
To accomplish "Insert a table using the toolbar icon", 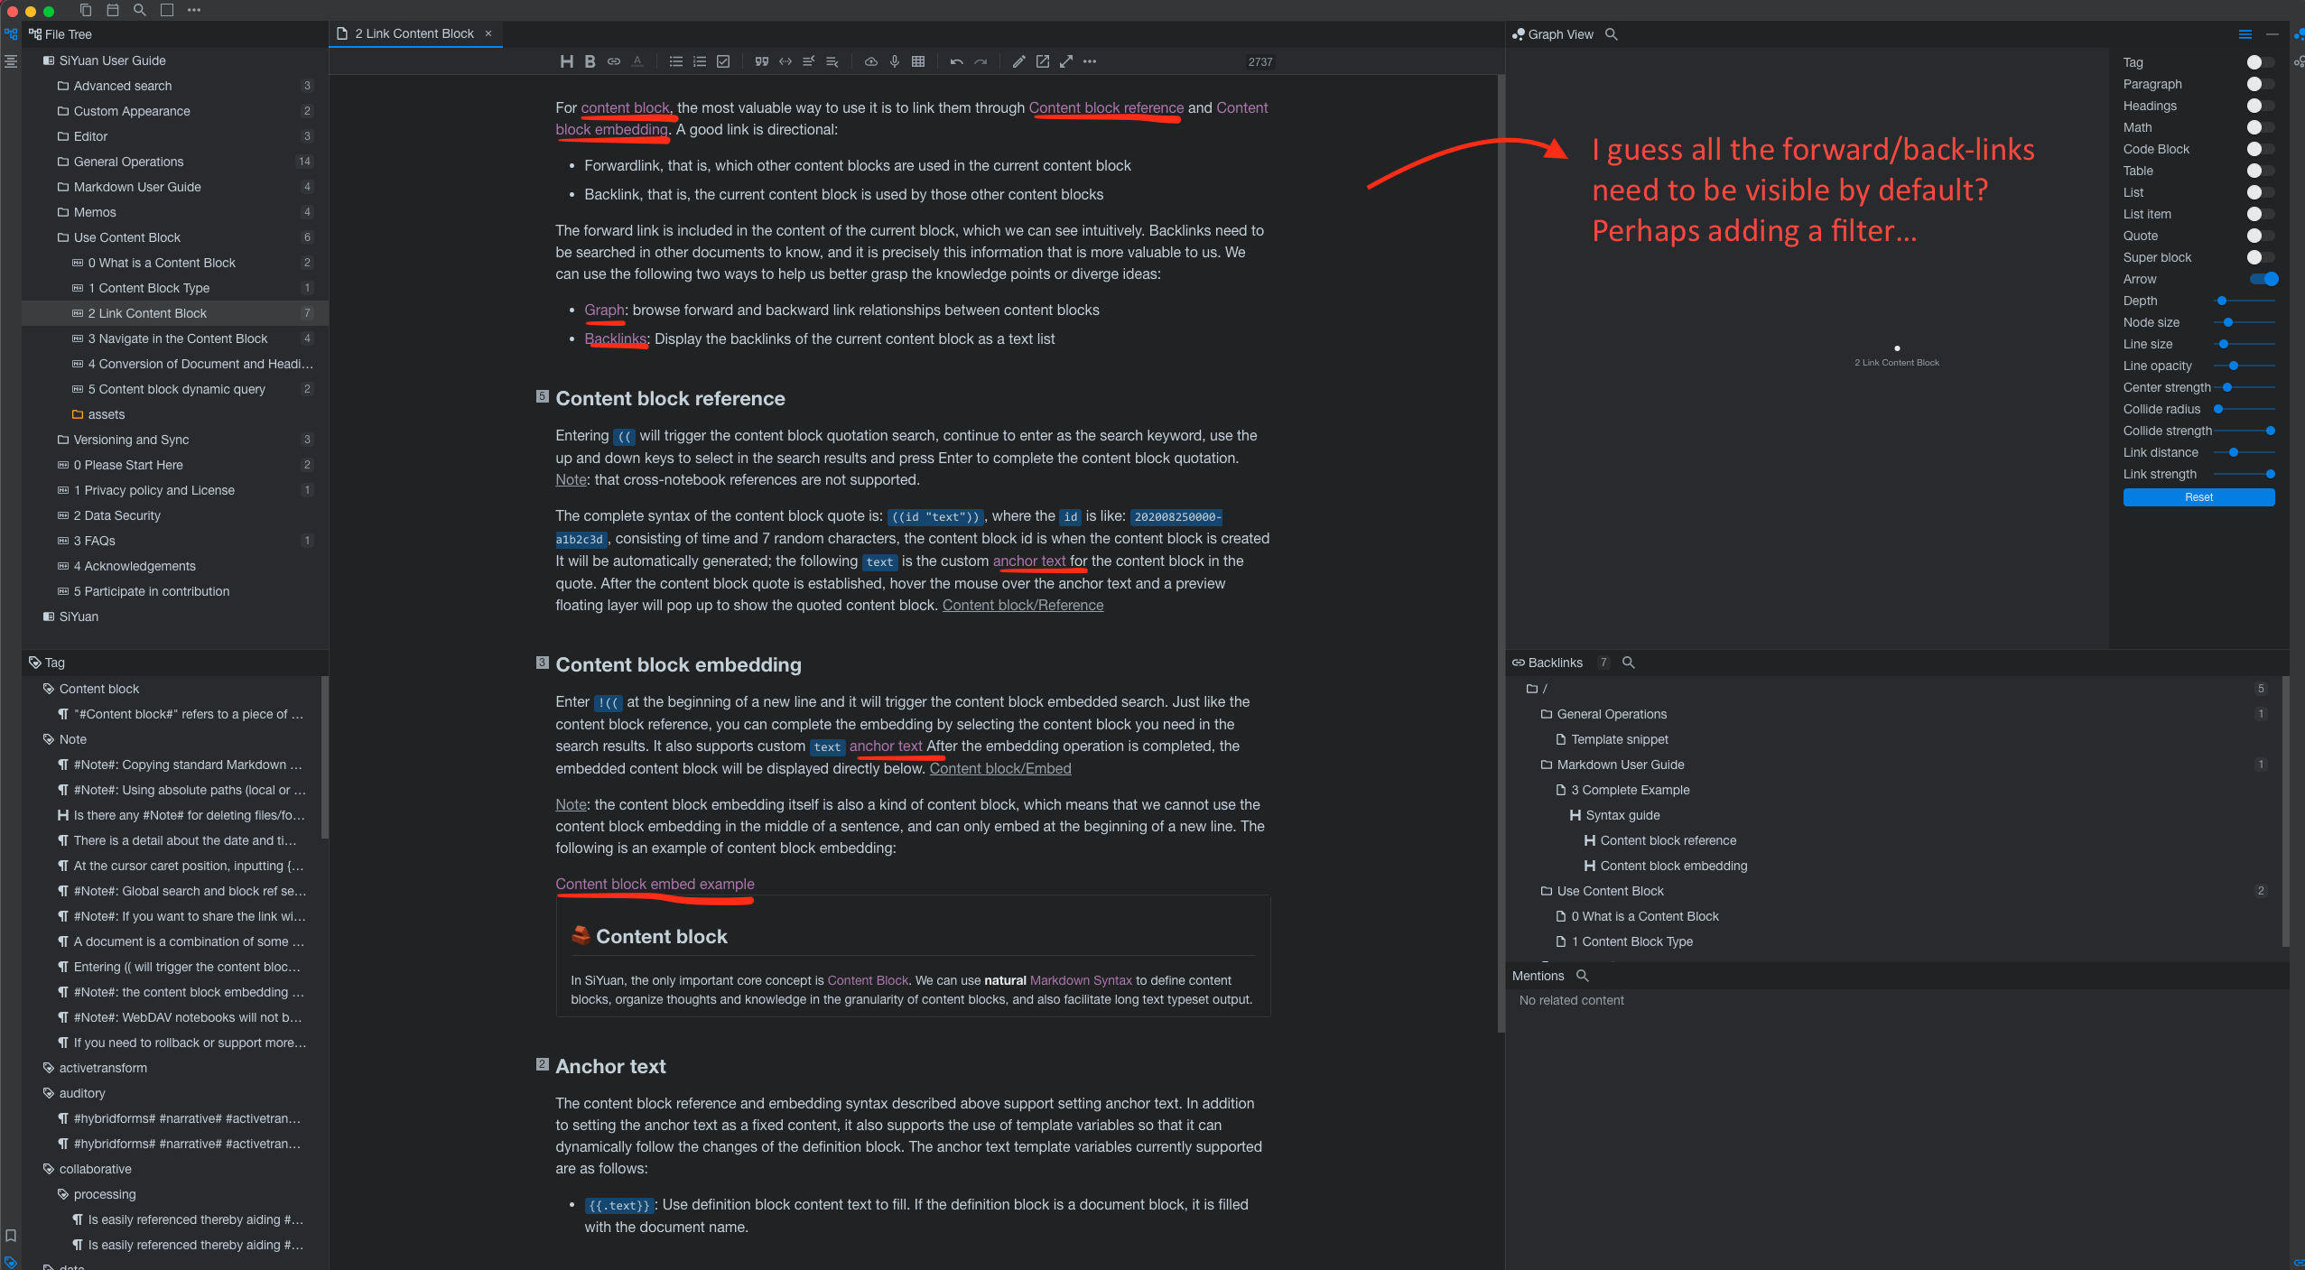I will coord(919,61).
